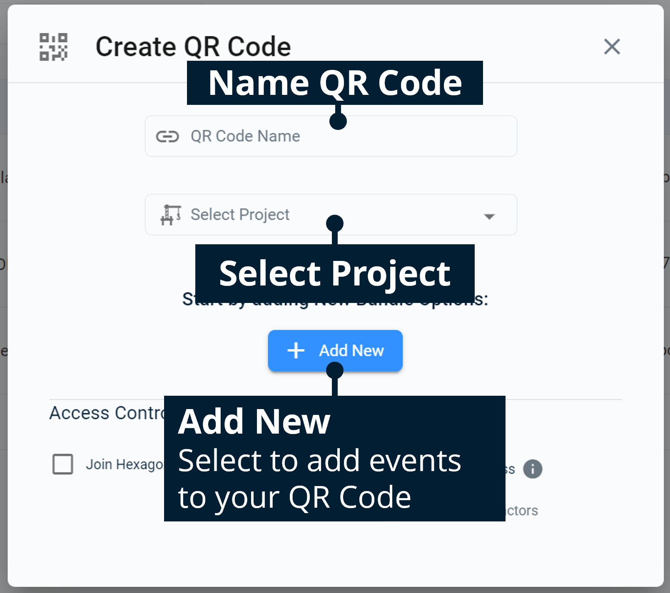670x593 pixels.
Task: Click the Access Control section heading
Action: pos(107,413)
